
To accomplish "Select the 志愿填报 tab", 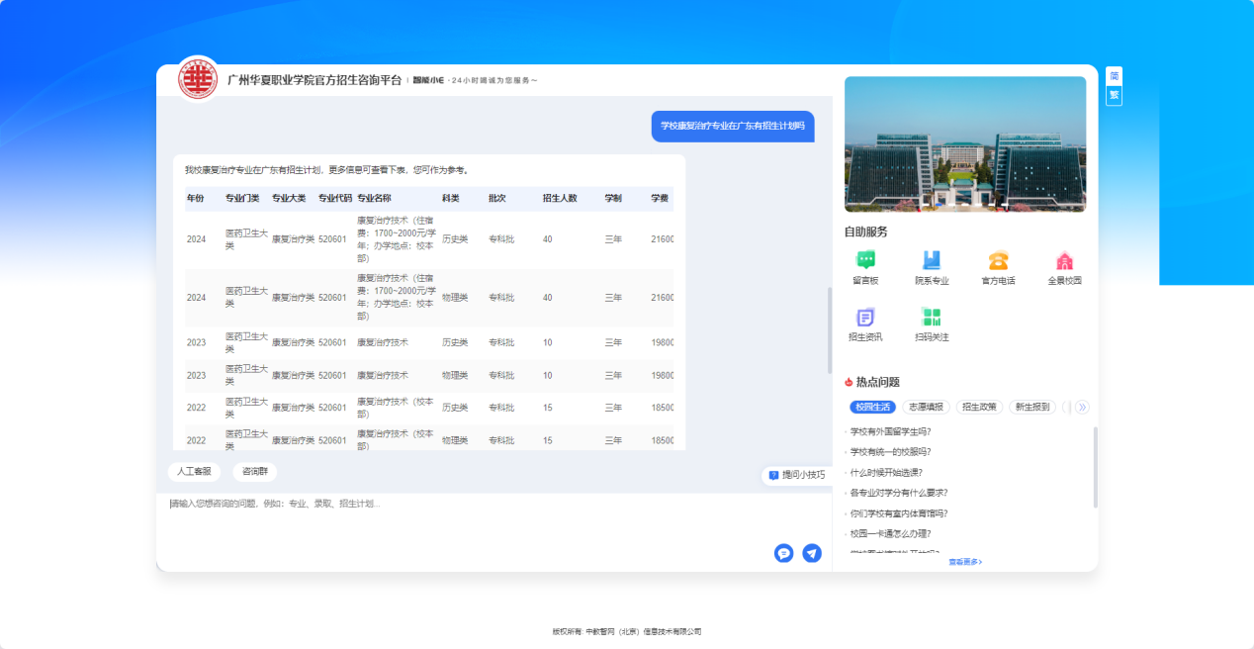I will pos(927,407).
